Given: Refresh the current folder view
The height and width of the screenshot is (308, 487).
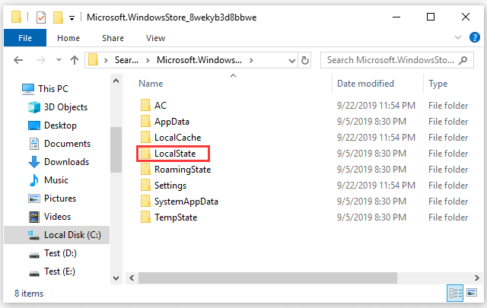Looking at the screenshot, I should tap(305, 60).
